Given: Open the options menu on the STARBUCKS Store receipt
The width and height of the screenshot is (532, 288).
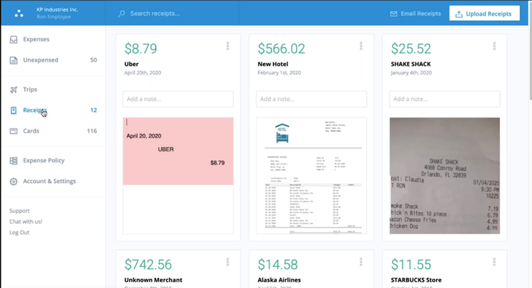Looking at the screenshot, I should click(494, 262).
